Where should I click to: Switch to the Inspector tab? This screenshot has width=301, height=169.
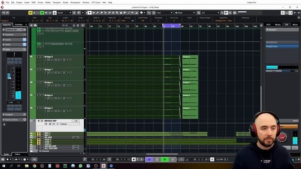click(7, 25)
